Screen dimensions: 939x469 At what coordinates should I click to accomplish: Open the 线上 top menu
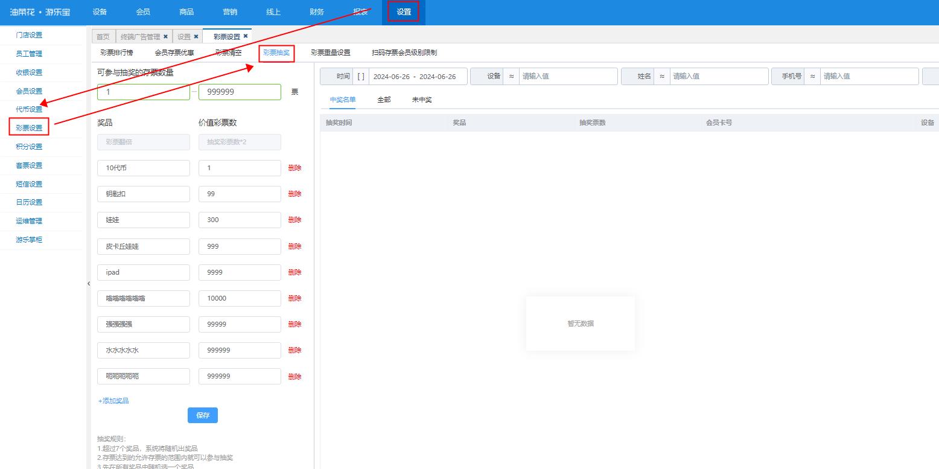[x=273, y=12]
